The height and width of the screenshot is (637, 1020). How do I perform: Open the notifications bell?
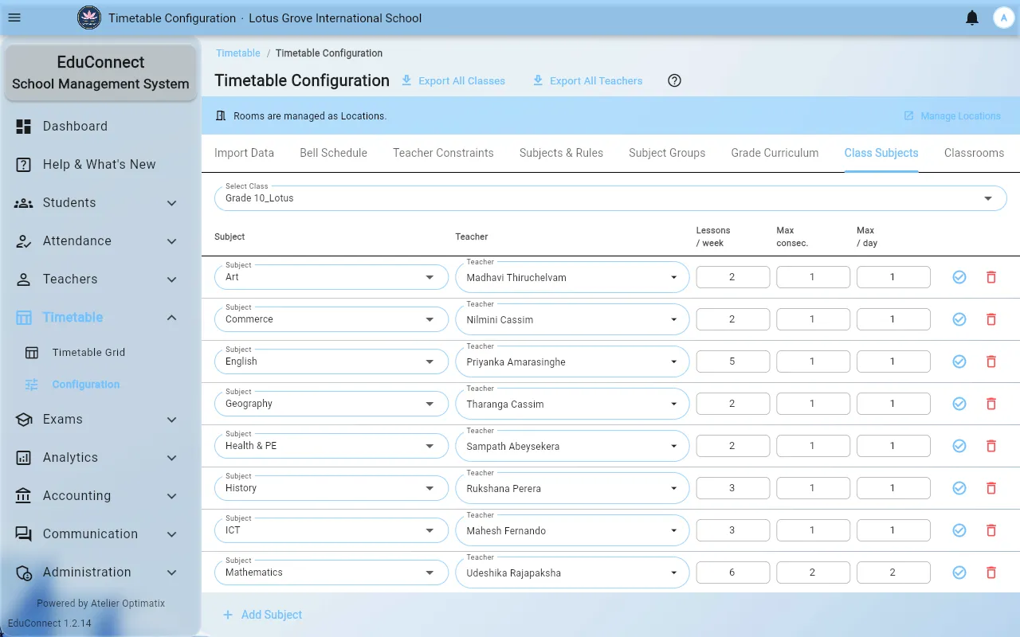(972, 18)
